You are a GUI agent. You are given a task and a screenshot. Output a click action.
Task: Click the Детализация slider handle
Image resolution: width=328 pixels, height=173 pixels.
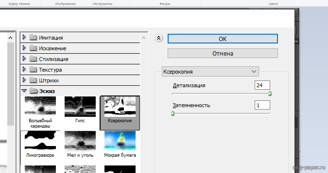tap(270, 94)
